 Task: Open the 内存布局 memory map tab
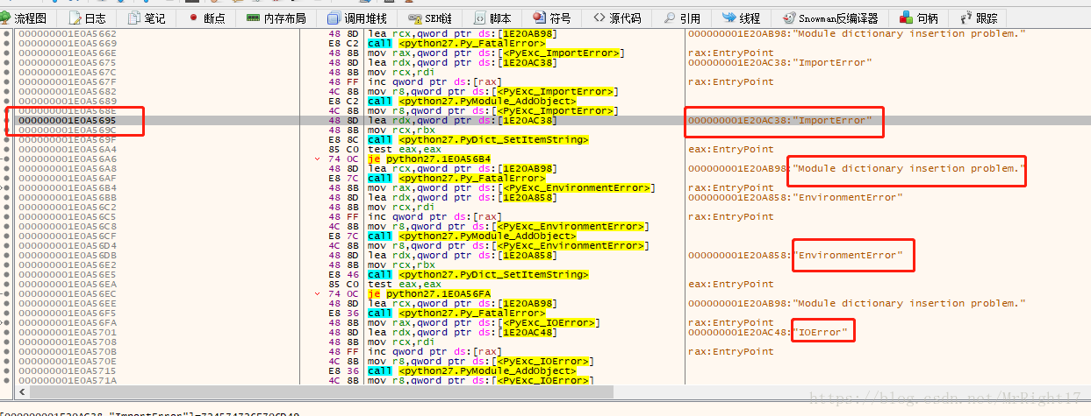(277, 18)
